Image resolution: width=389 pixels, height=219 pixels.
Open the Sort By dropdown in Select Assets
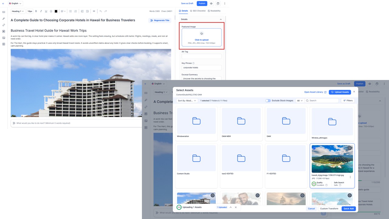[187, 100]
